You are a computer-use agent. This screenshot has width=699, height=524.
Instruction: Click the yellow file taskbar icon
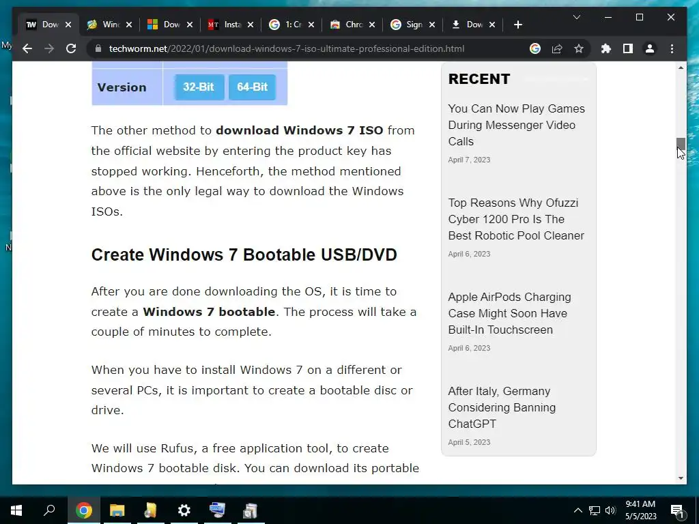point(150,510)
